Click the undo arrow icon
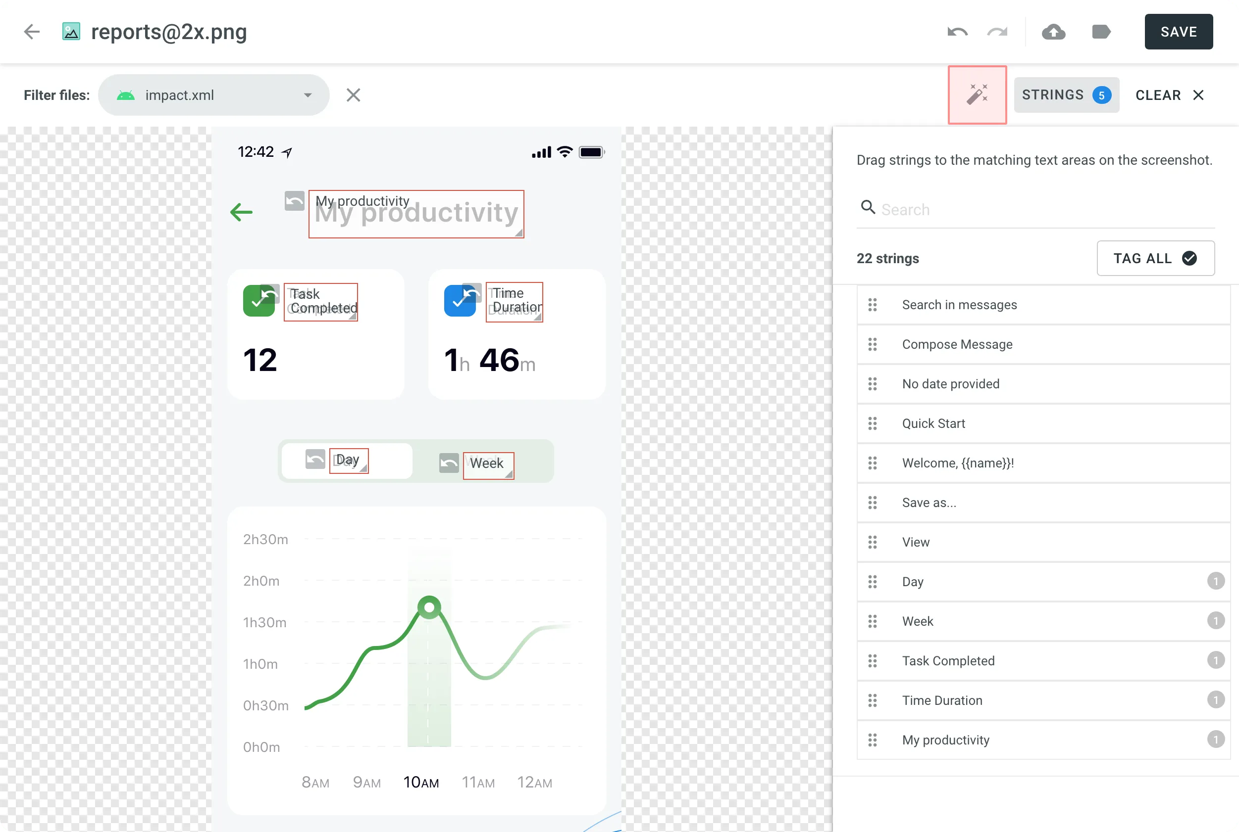Screen dimensions: 1239x832 coord(957,32)
